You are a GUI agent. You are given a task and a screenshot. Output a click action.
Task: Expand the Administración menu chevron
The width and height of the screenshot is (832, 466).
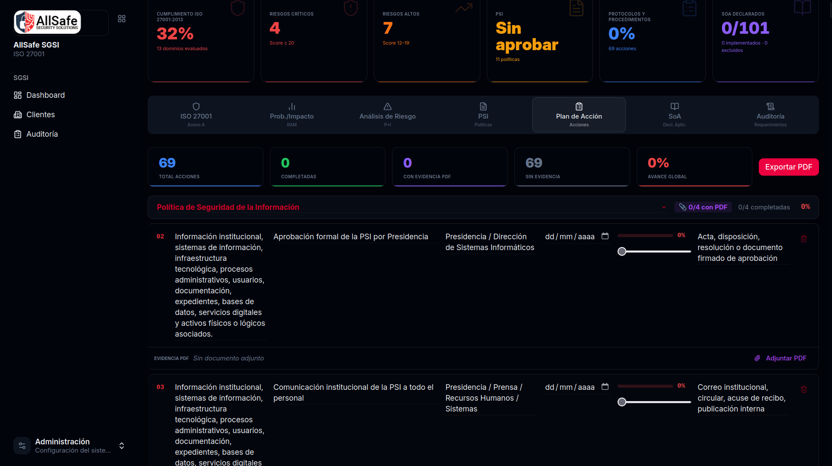point(122,446)
